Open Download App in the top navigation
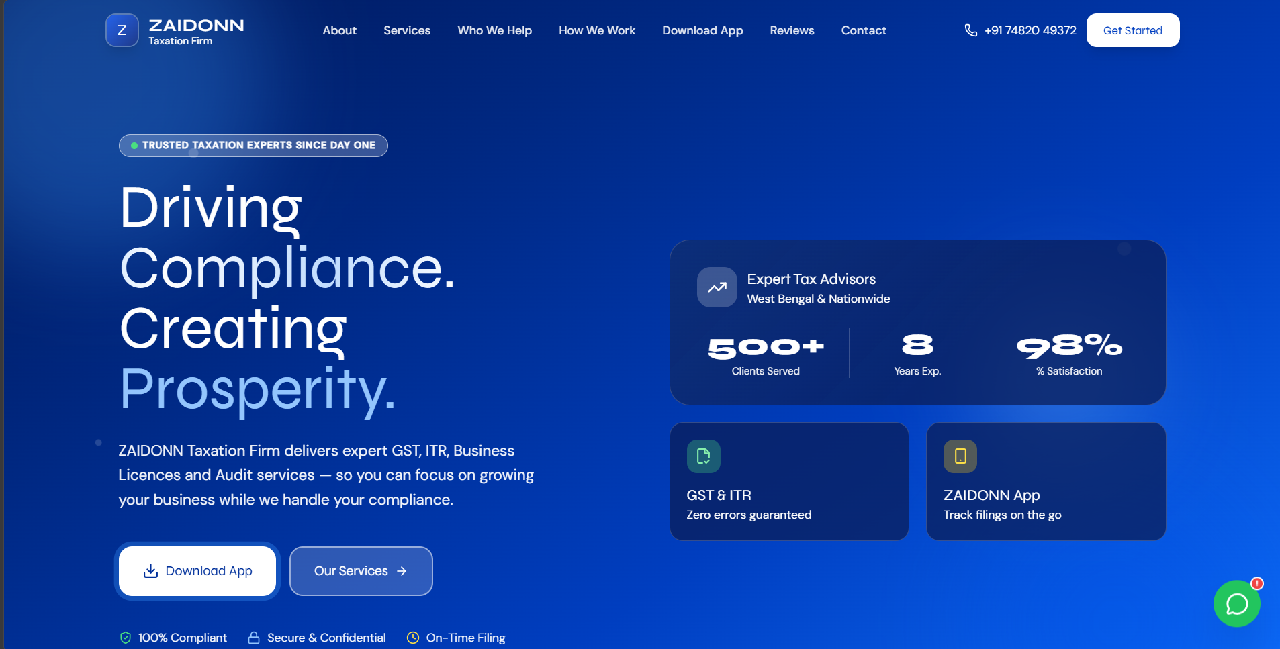The height and width of the screenshot is (649, 1280). coord(702,30)
